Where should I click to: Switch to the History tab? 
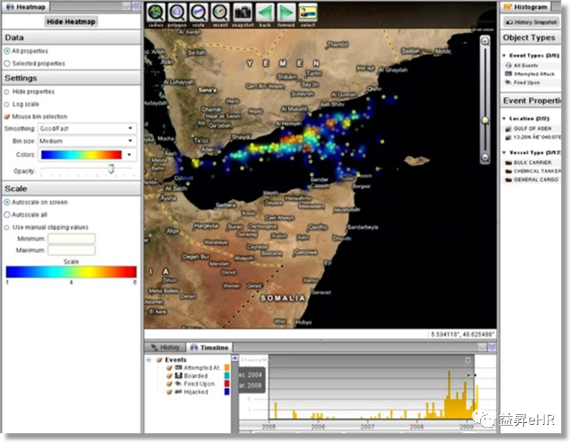pos(165,348)
